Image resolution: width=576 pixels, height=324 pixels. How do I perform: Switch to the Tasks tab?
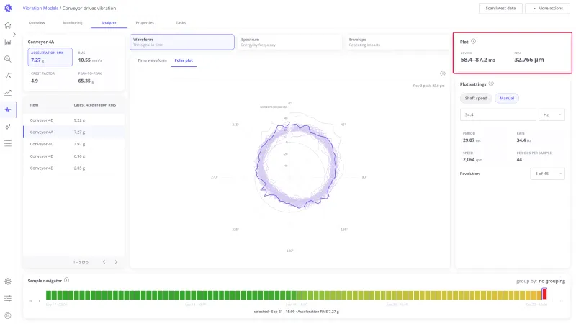pyautogui.click(x=181, y=23)
